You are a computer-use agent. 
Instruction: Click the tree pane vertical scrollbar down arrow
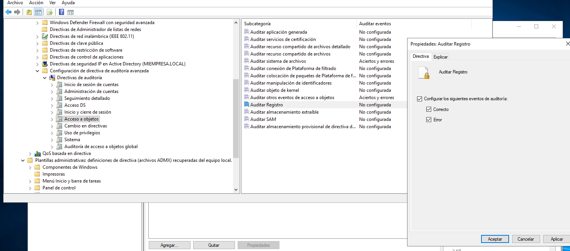pyautogui.click(x=236, y=189)
